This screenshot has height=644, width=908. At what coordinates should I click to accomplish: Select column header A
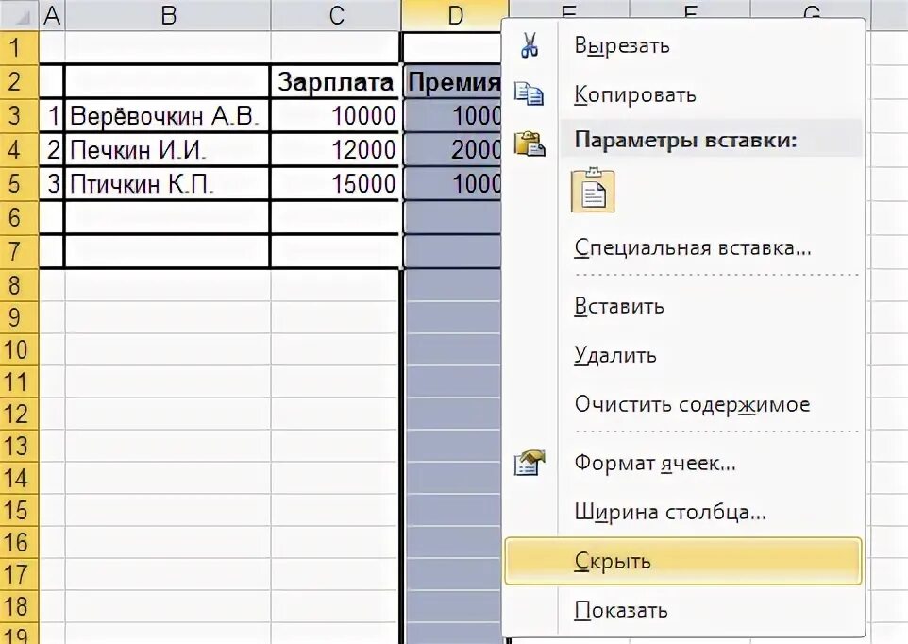[x=52, y=16]
